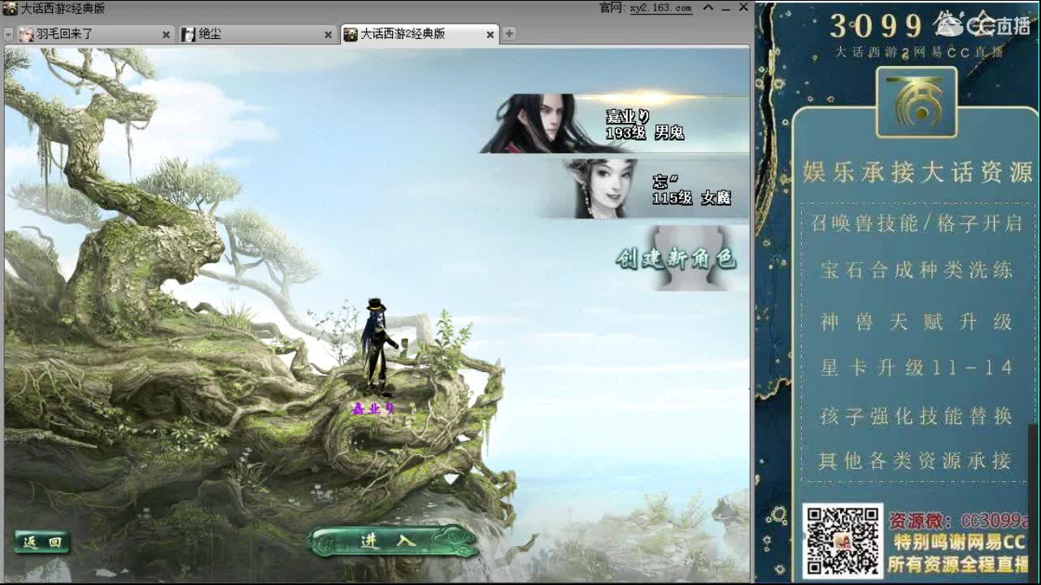Close the 绝尘 tab
Screen dimensions: 1041x585
click(x=329, y=34)
